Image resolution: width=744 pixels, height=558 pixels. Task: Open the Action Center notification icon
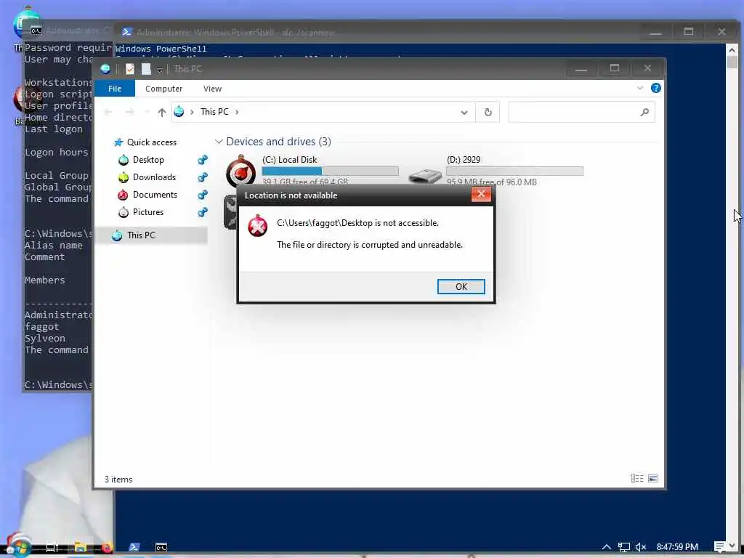[x=719, y=546]
